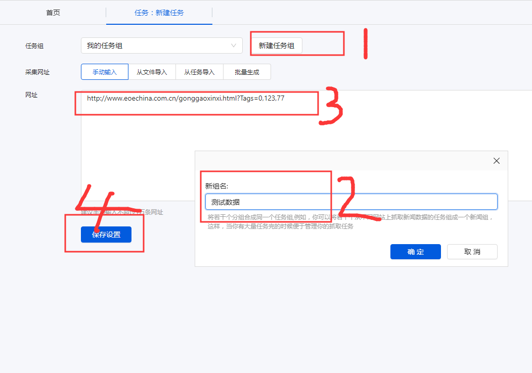Choose 从任务导入 option

[199, 72]
